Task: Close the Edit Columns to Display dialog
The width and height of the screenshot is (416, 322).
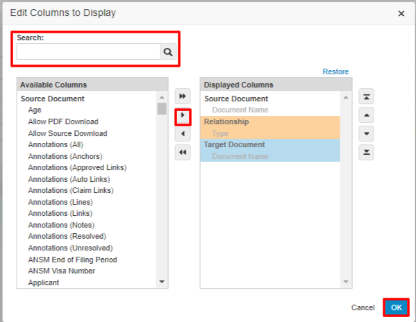Action: tap(401, 13)
